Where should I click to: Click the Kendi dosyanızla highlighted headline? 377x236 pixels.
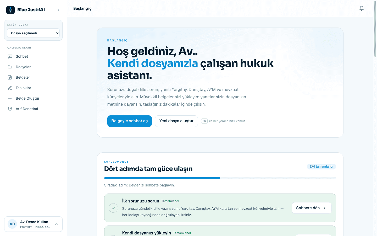(x=153, y=63)
